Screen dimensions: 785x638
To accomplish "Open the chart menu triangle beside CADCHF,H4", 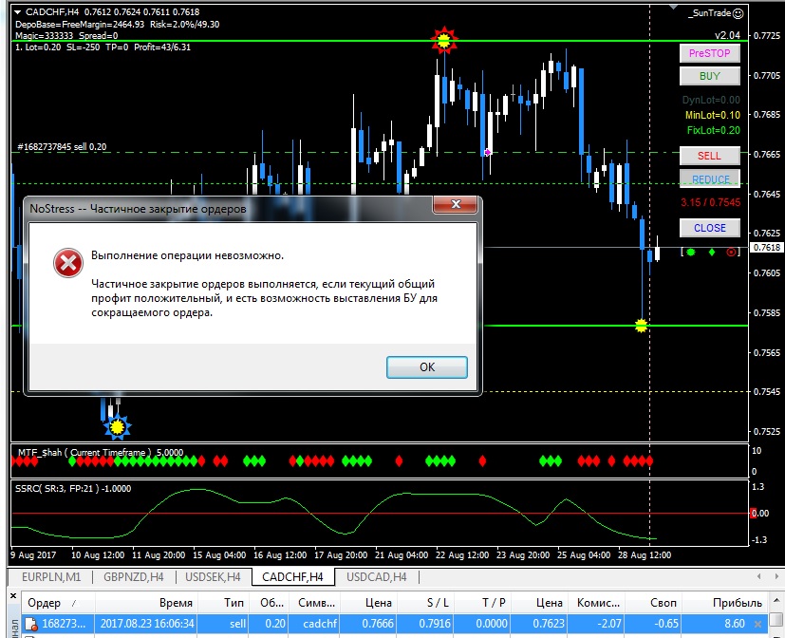I will tap(18, 12).
